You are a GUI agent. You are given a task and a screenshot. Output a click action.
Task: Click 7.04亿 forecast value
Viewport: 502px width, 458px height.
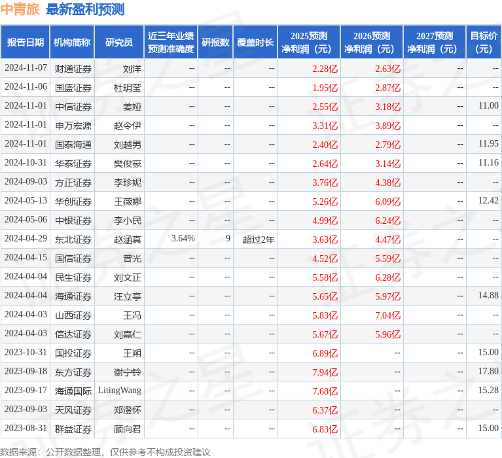coord(387,315)
